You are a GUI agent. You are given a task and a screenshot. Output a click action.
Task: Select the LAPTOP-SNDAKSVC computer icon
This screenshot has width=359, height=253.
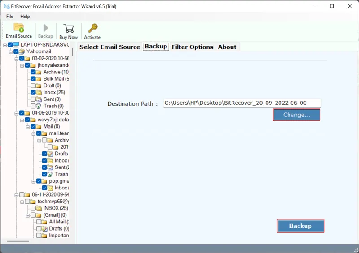[x=16, y=45]
